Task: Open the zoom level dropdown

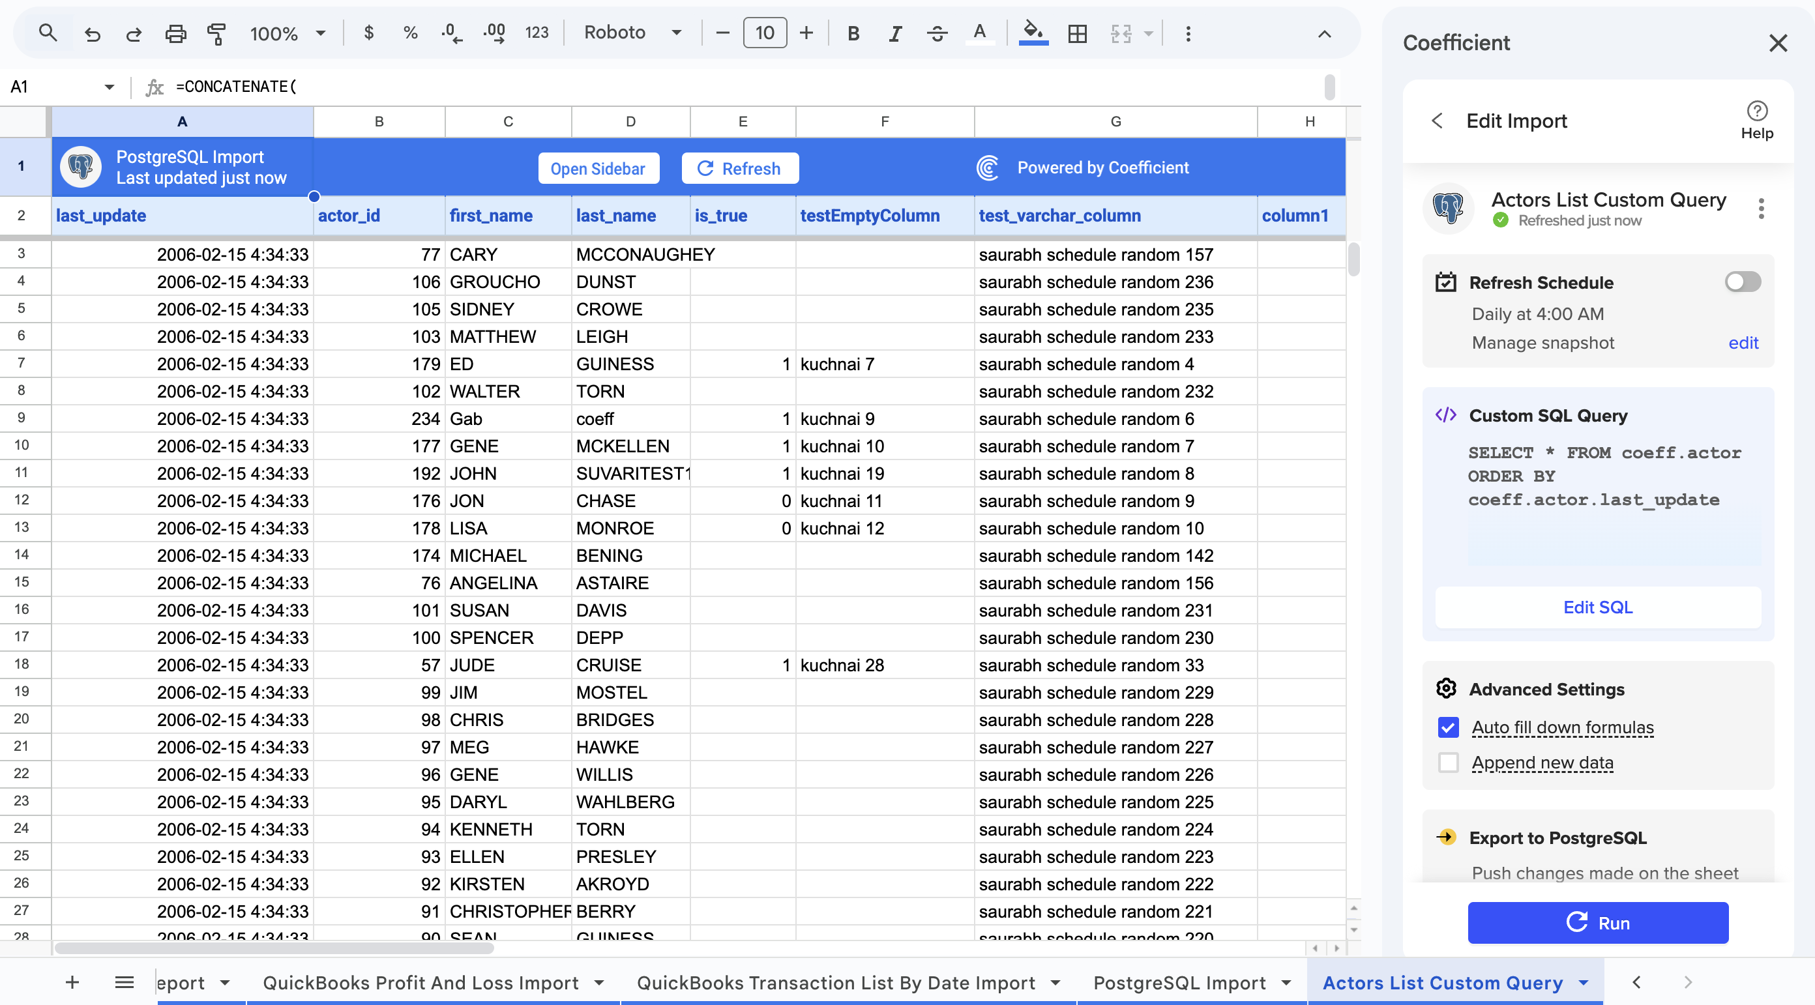Action: tap(288, 33)
